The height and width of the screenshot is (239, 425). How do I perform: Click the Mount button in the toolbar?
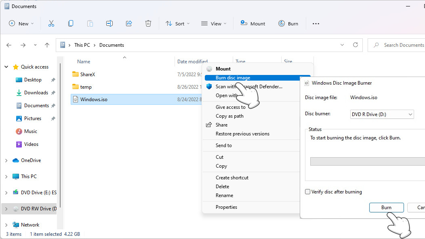tap(252, 23)
